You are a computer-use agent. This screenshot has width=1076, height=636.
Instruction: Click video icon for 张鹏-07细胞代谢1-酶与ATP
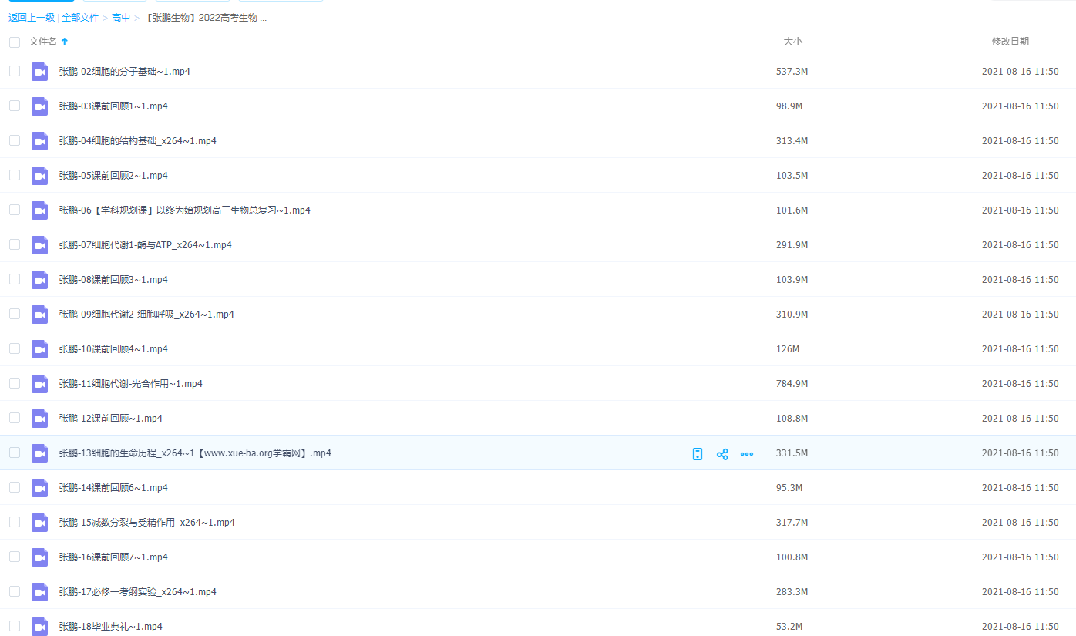point(39,245)
